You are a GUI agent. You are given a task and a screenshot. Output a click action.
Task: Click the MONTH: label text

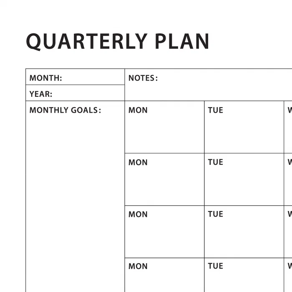(x=45, y=78)
